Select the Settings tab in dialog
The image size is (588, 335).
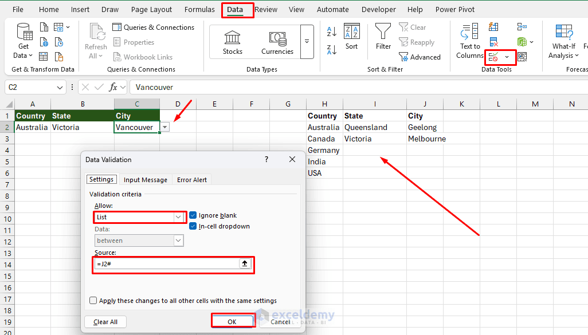click(x=101, y=179)
